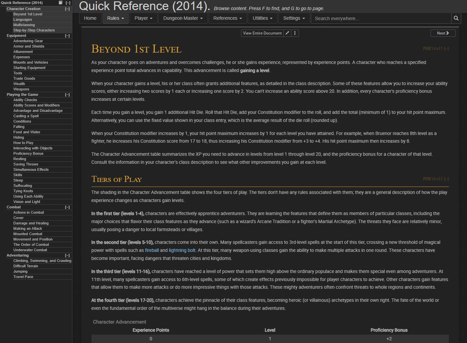Open the Player dropdown menu
This screenshot has width=467, height=343.
(143, 18)
